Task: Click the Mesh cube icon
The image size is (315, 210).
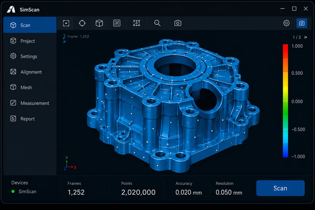Action: [13, 87]
